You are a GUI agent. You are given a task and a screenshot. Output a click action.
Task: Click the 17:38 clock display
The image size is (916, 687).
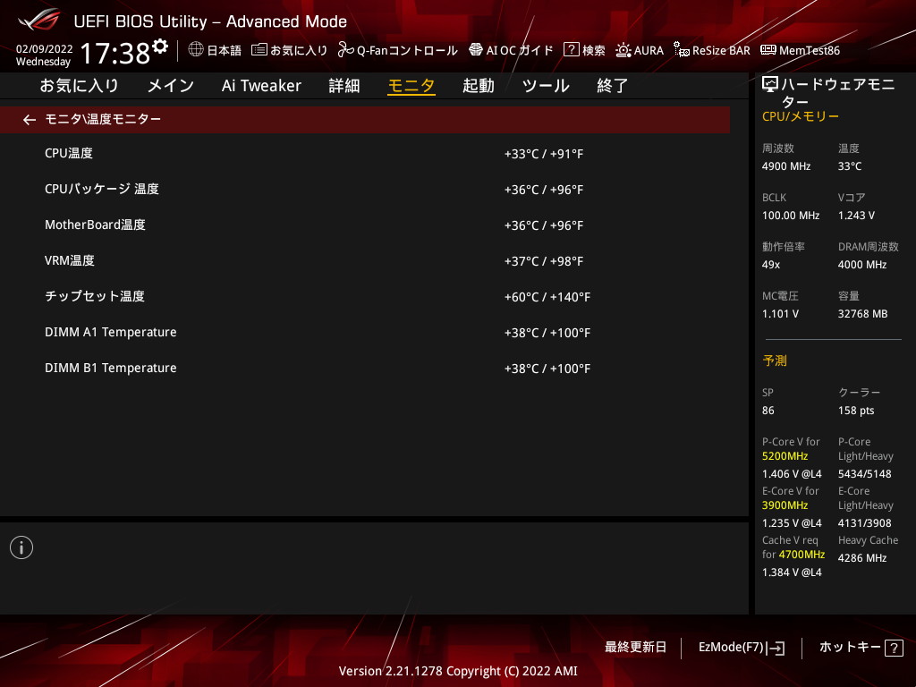[115, 53]
